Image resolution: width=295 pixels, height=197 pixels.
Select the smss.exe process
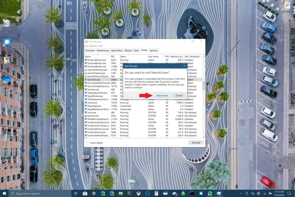(x=143, y=113)
